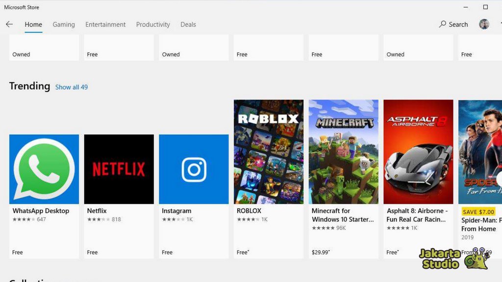Click the Free label under Asphalt 8

point(393,252)
